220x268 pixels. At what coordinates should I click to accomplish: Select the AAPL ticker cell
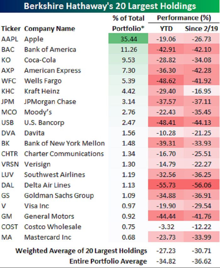(x=10, y=39)
